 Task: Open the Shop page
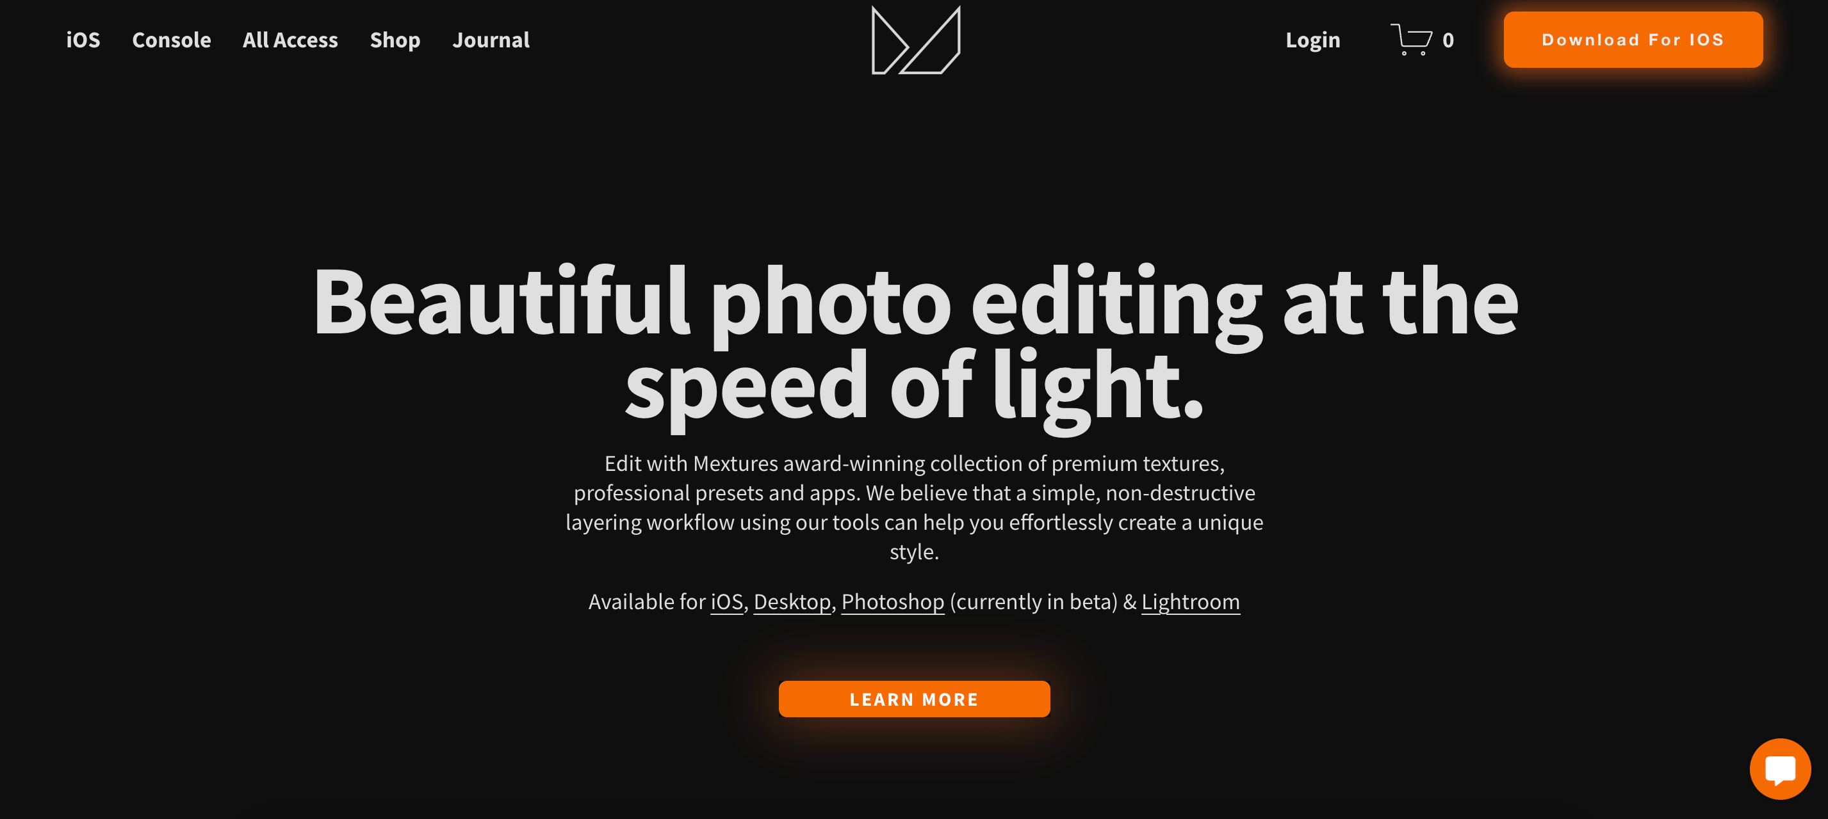tap(395, 40)
